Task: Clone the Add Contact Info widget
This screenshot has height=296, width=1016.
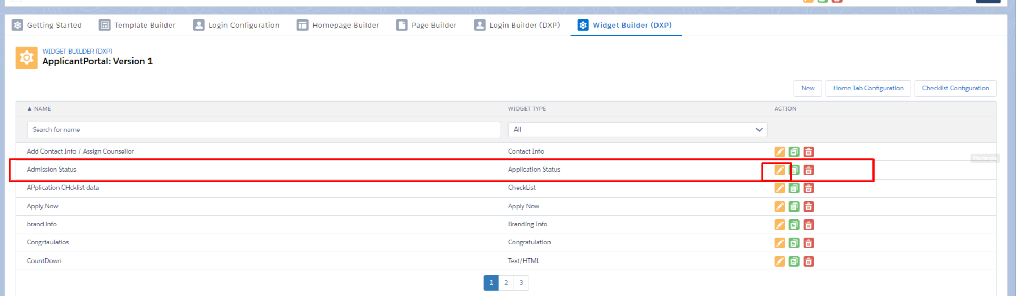Action: (x=794, y=152)
